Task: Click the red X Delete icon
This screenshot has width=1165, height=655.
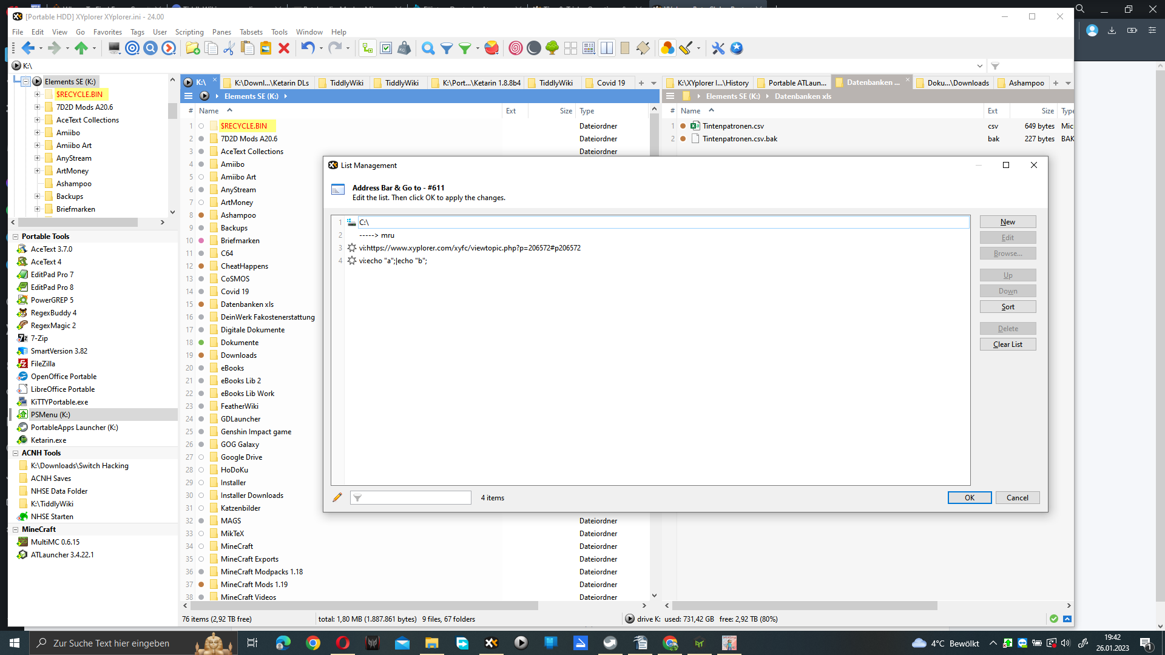Action: 284,49
